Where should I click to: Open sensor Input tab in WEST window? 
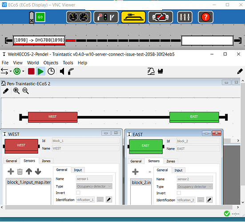[78, 170]
